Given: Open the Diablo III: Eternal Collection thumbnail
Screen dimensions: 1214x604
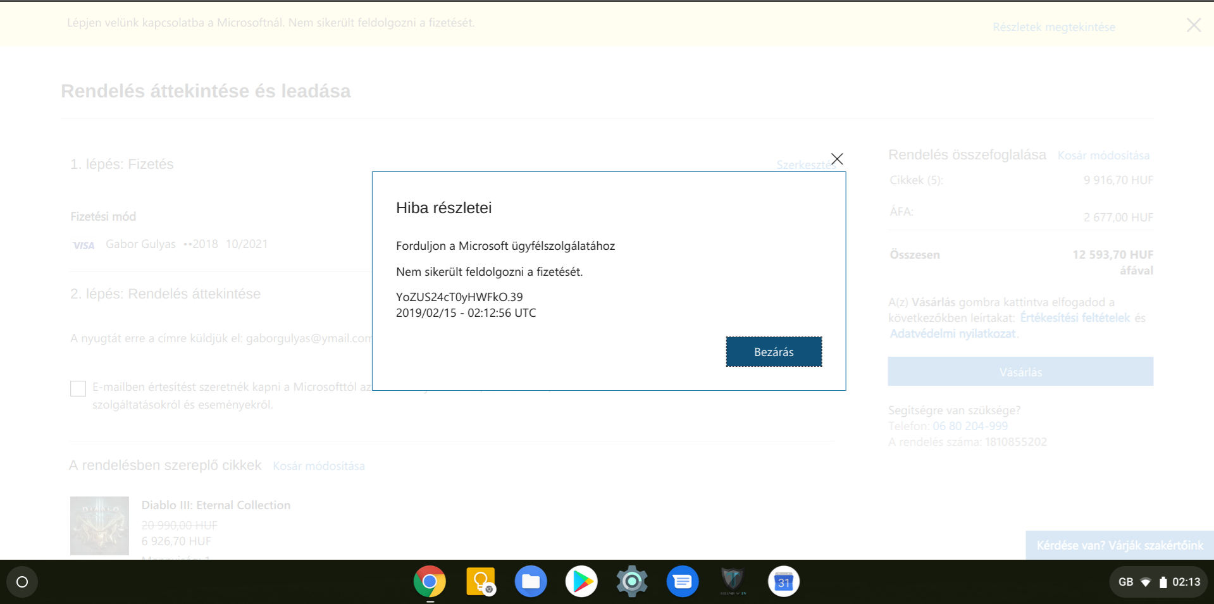Looking at the screenshot, I should [x=99, y=526].
